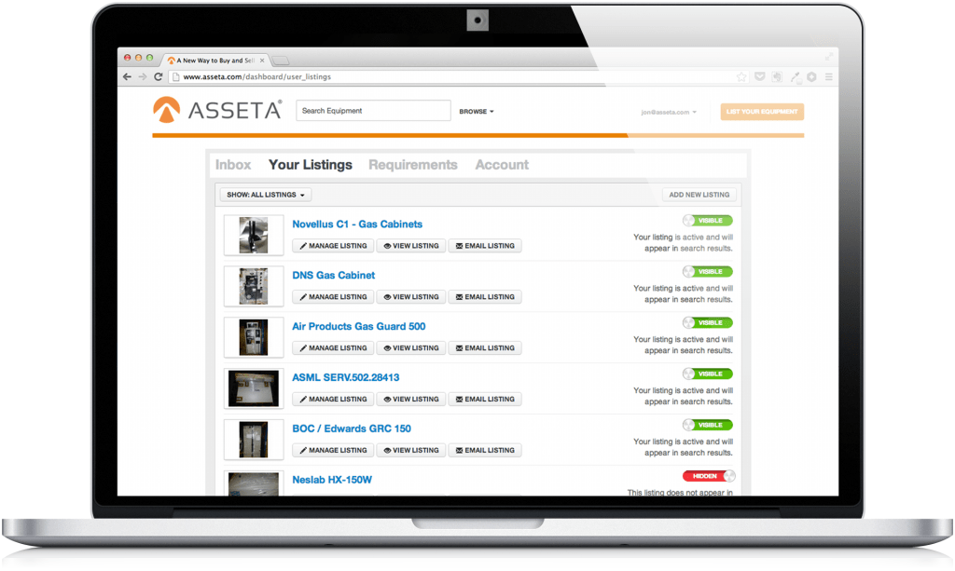Click the browser back arrow
The height and width of the screenshot is (571, 955).
pos(127,76)
